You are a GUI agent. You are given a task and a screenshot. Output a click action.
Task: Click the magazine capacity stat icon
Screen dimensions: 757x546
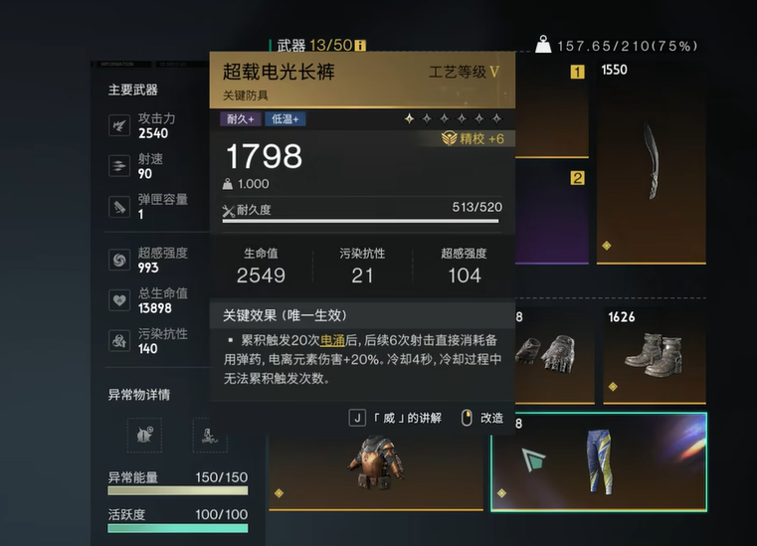click(119, 207)
